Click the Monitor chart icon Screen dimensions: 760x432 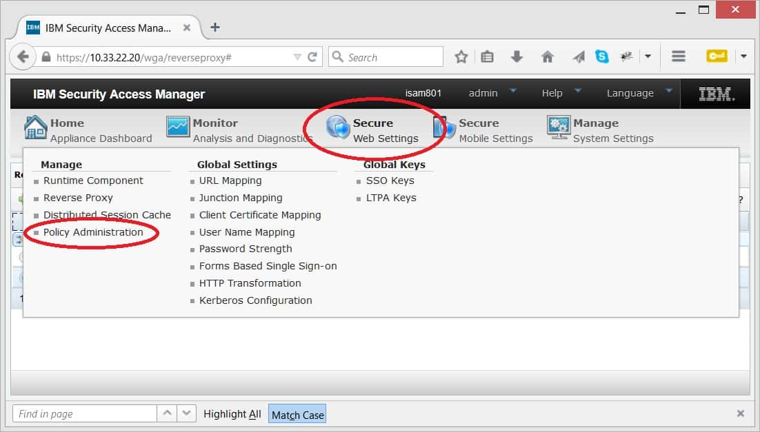tap(177, 127)
